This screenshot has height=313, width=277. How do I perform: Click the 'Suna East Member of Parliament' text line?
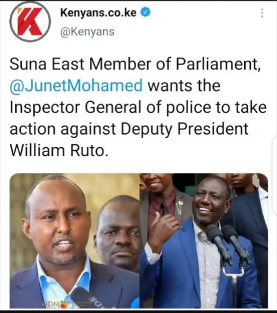pyautogui.click(x=136, y=64)
